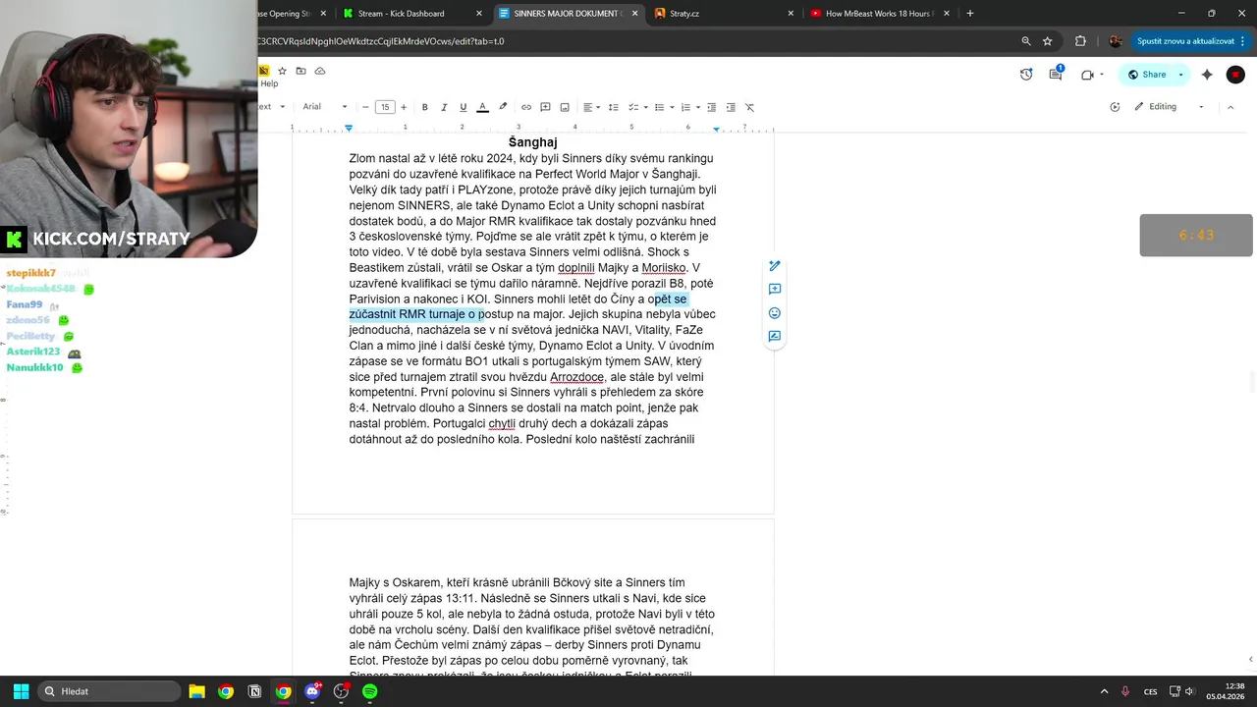1257x707 pixels.
Task: Insert a link from the toolbar
Action: (x=526, y=107)
